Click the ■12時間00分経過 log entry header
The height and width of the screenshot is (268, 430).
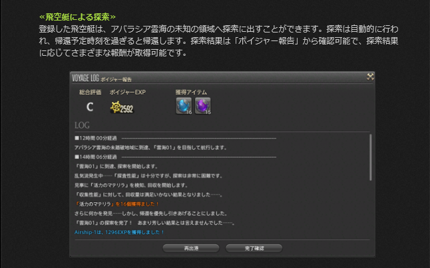click(x=96, y=138)
